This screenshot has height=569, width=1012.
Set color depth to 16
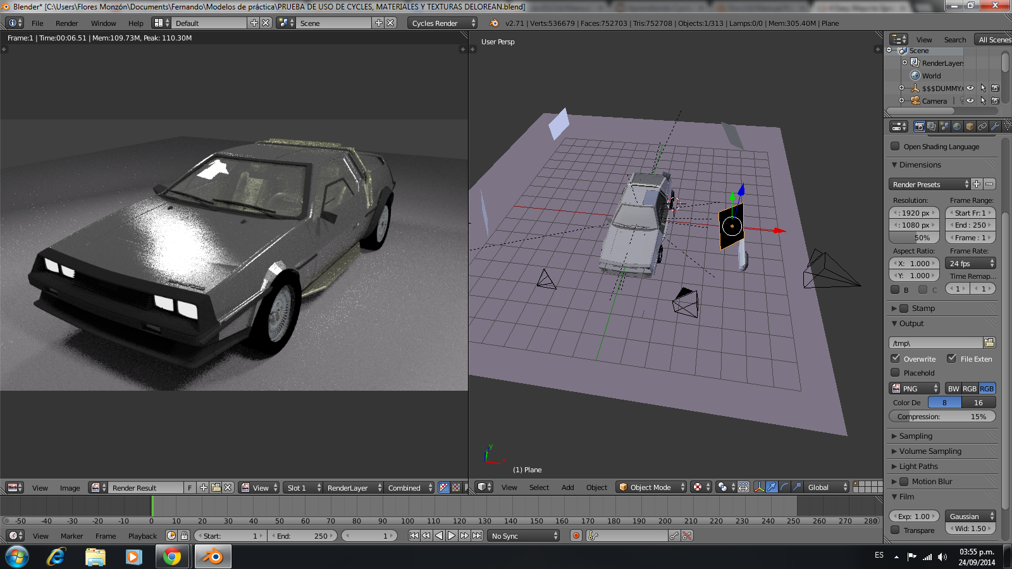978,403
